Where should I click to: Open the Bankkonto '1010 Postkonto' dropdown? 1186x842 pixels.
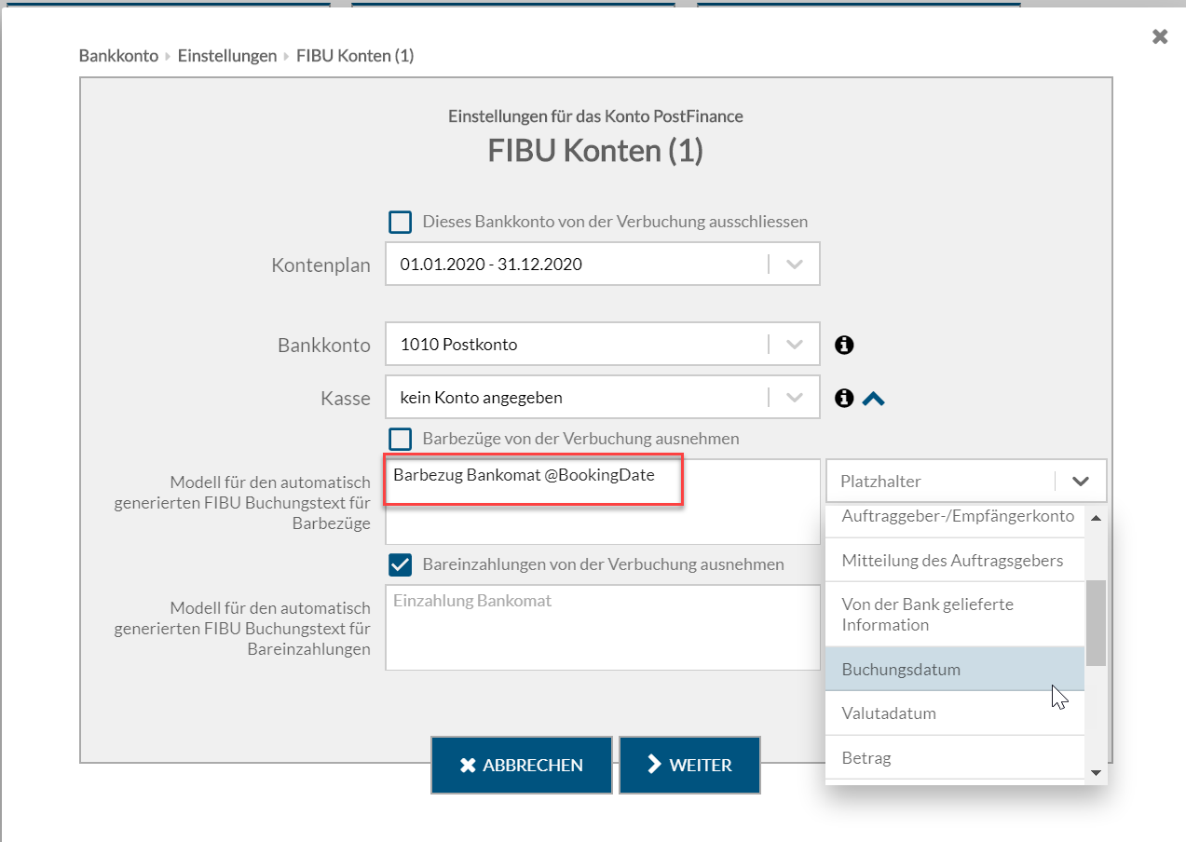602,345
